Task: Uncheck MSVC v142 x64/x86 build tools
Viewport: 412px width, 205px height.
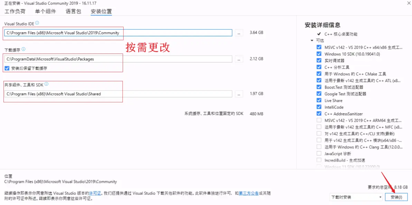Action: click(x=319, y=47)
